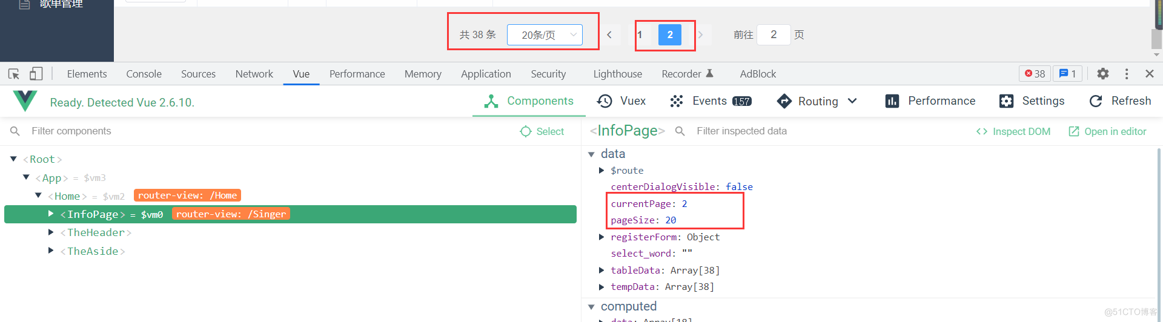The image size is (1163, 322).
Task: Select the TheHeader component
Action: [96, 232]
